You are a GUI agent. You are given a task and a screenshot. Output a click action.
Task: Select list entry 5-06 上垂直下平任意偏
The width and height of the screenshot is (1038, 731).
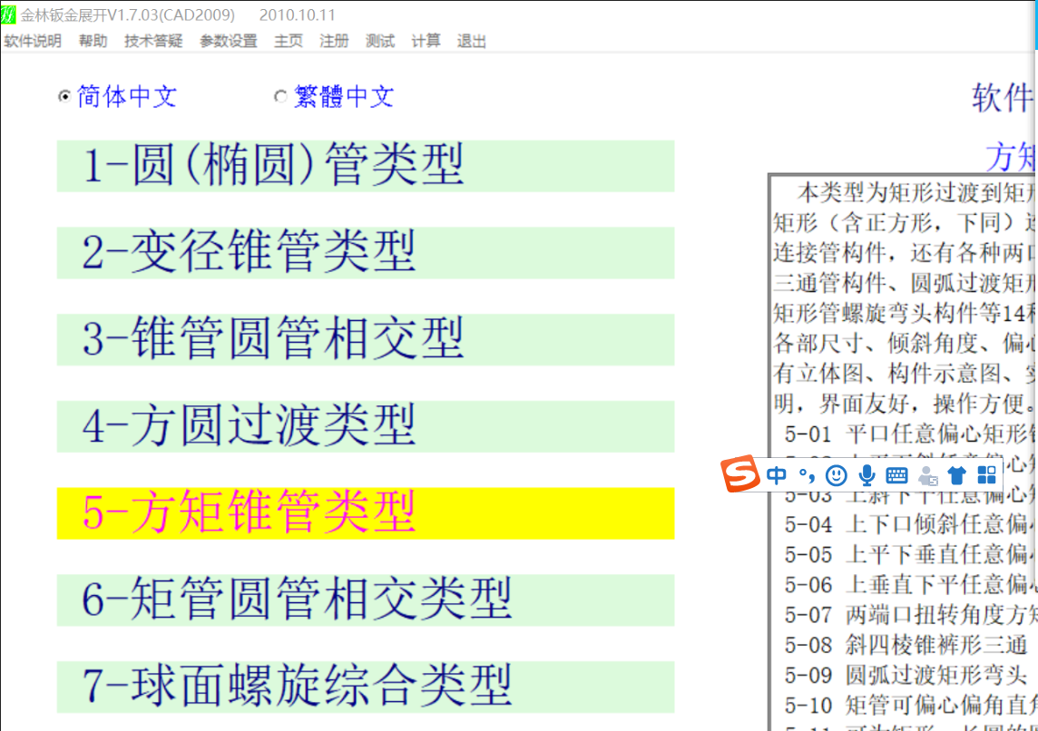[909, 585]
